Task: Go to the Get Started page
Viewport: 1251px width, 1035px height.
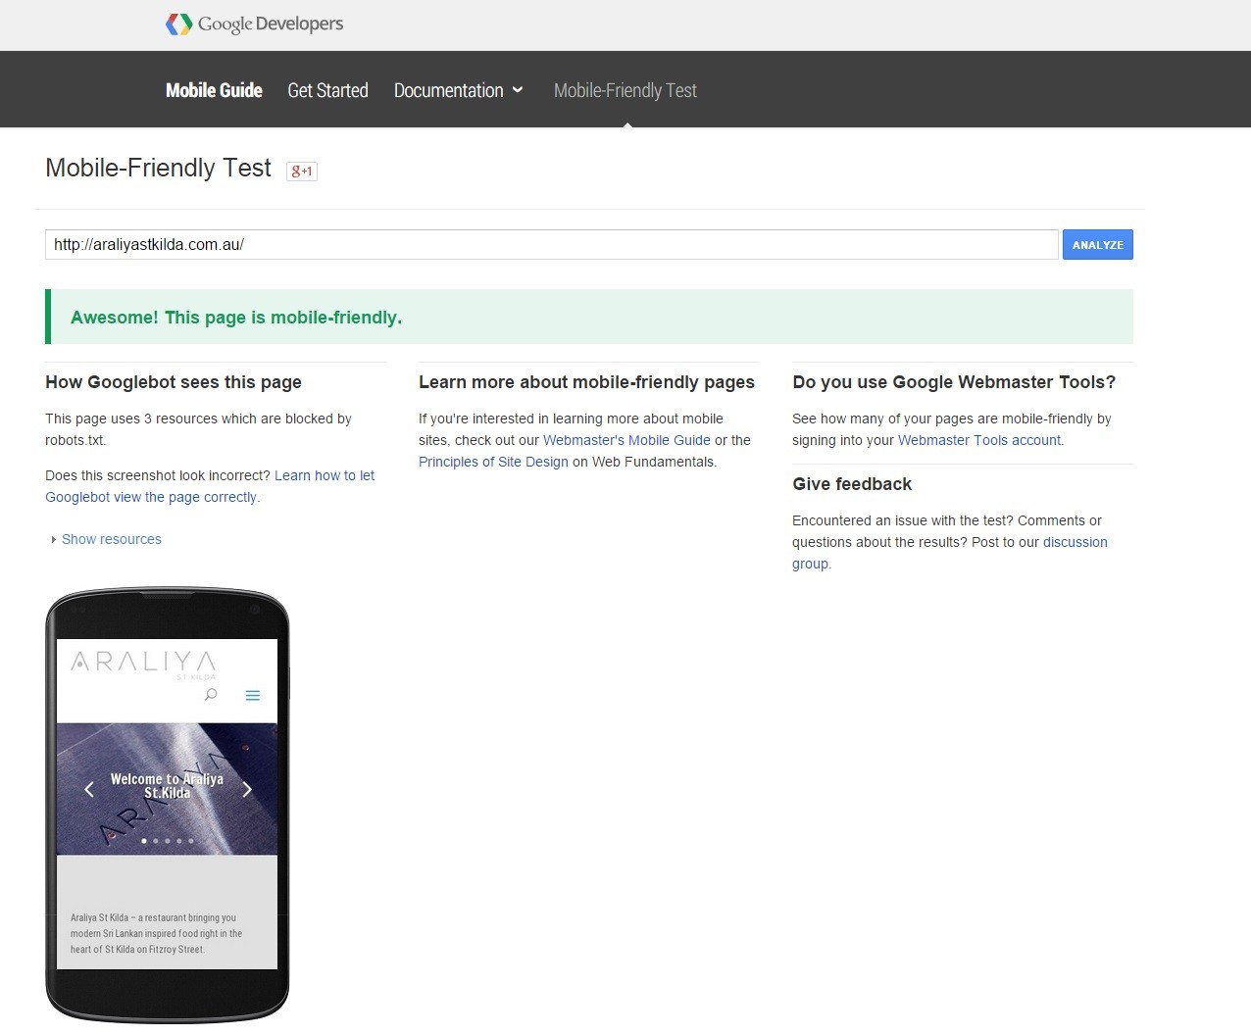Action: pos(327,90)
